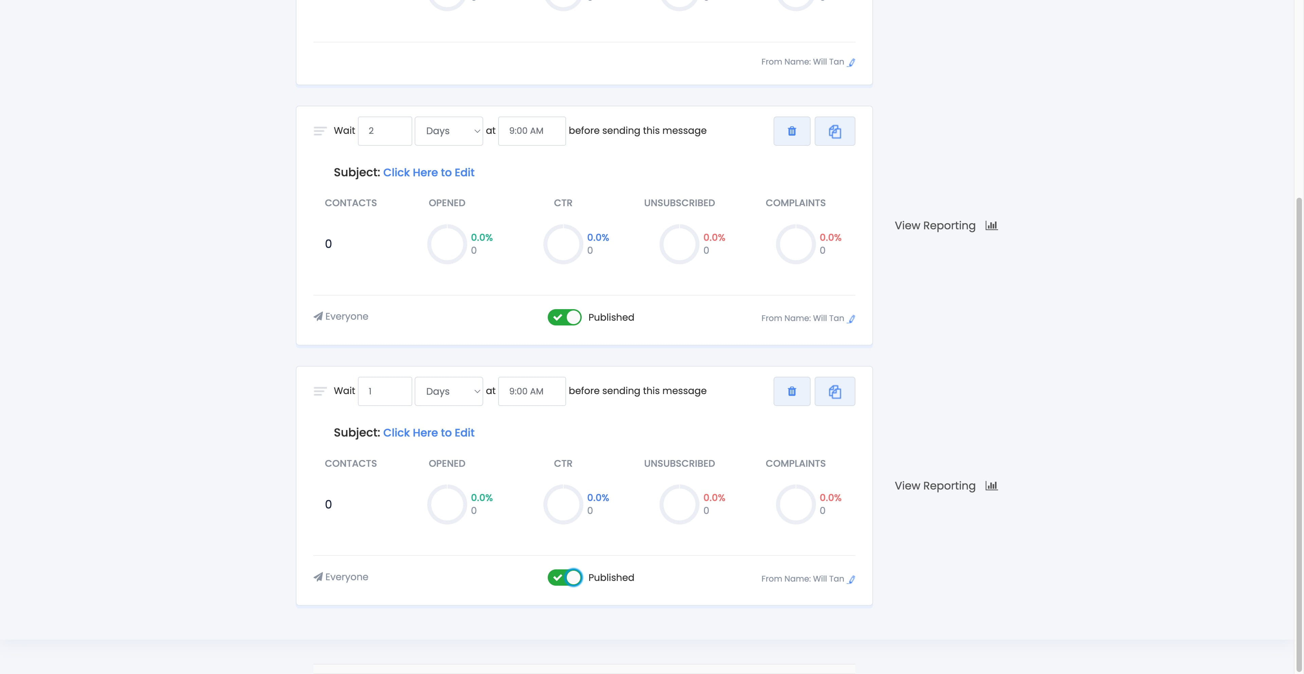Image resolution: width=1304 pixels, height=674 pixels.
Task: Click the drag handle icon on the 2-day wait message
Action: [320, 131]
